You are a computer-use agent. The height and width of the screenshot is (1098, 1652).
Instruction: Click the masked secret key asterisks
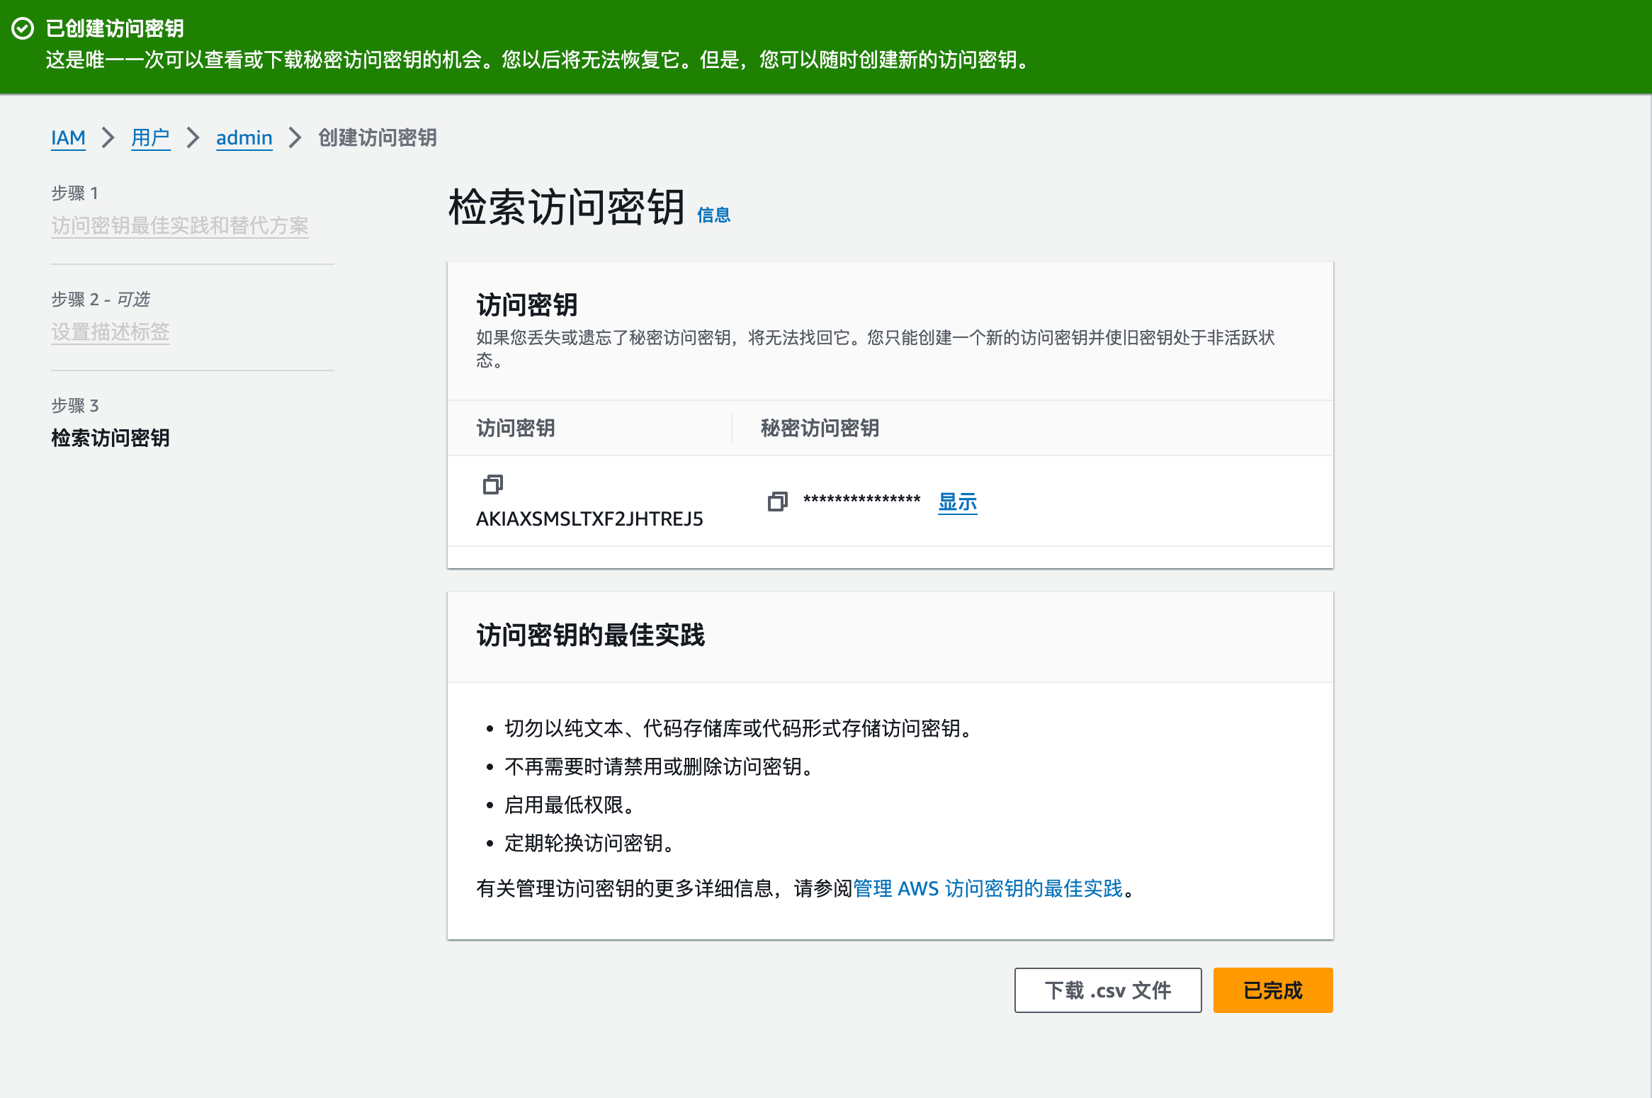point(862,500)
